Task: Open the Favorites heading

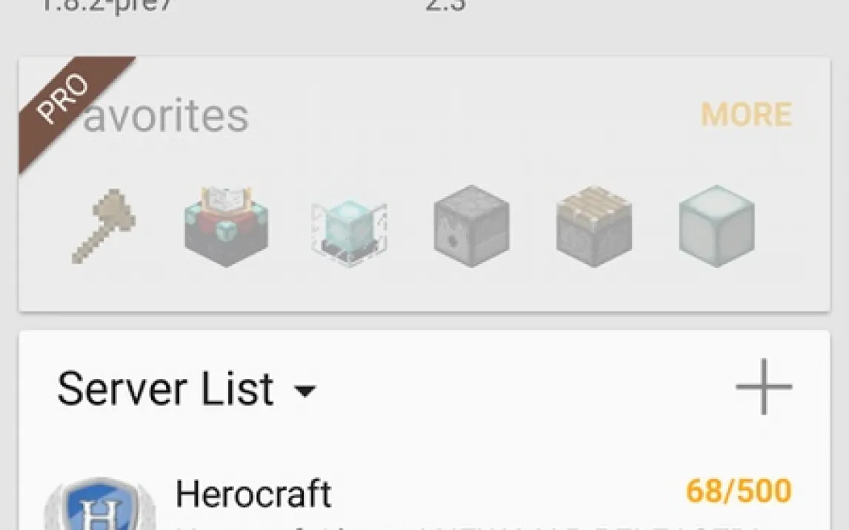Action: [165, 115]
